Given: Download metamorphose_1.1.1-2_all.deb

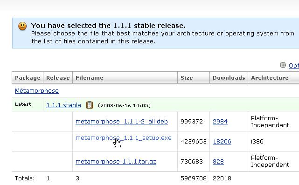Looking at the screenshot, I should pyautogui.click(x=122, y=121).
